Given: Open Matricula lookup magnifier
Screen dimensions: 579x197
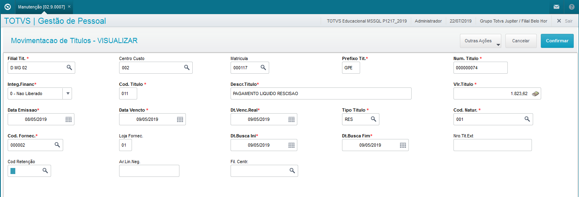Looking at the screenshot, I should click(263, 68).
